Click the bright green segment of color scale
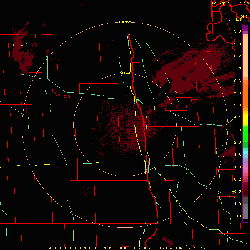250x250 pixels. pos(245,134)
